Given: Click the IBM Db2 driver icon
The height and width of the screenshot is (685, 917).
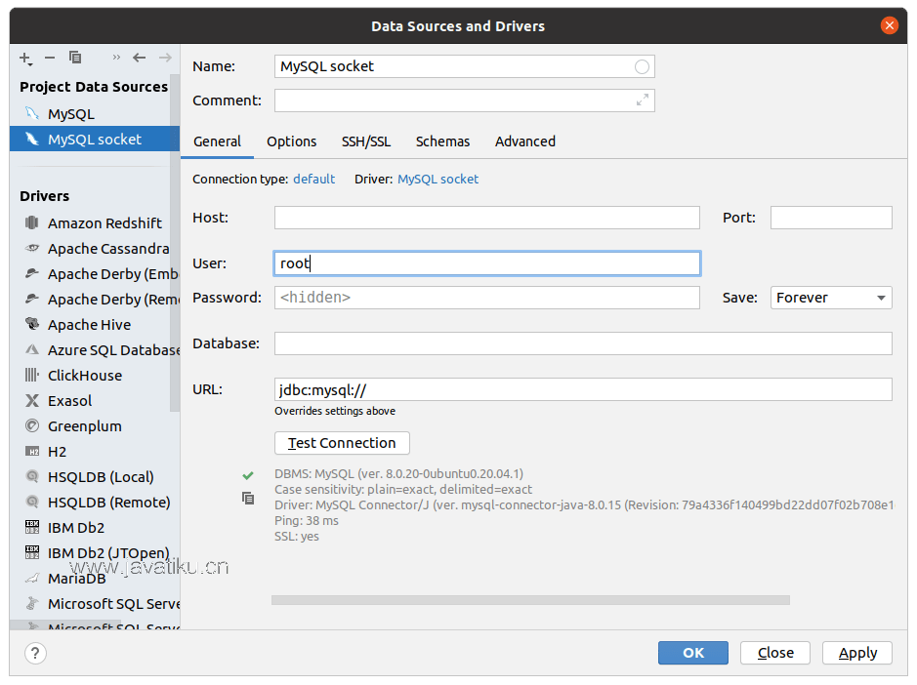Looking at the screenshot, I should 32,527.
